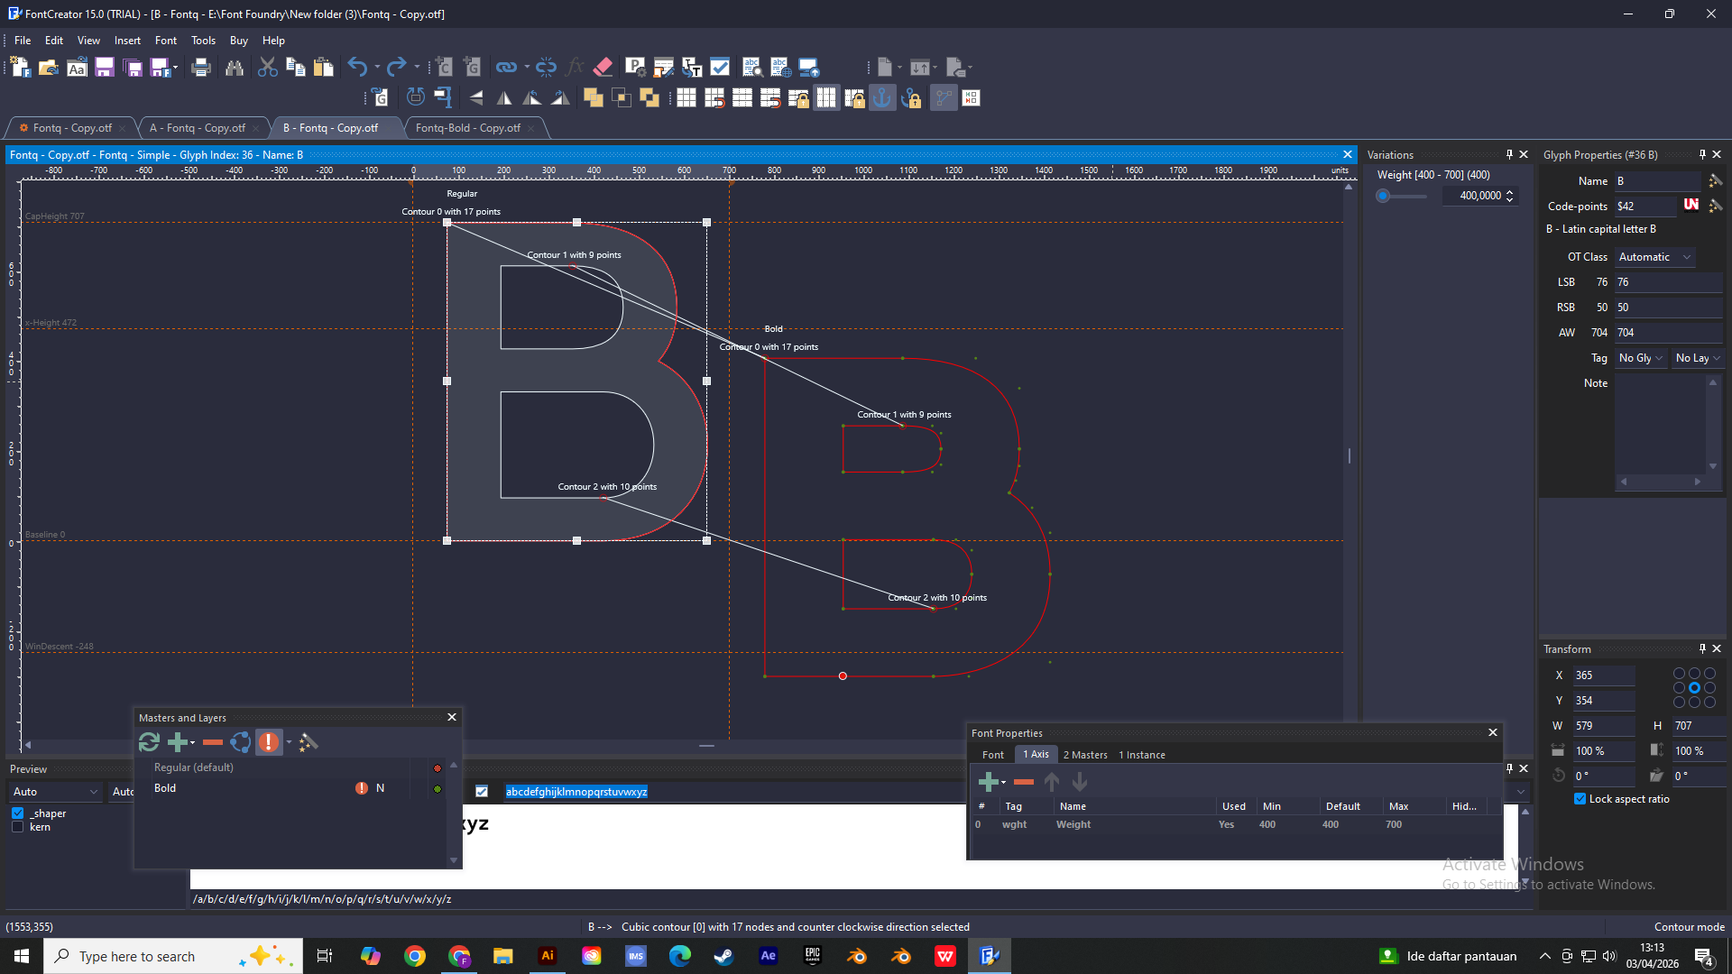The height and width of the screenshot is (974, 1732).
Task: Uncheck Lock aspect ratio
Action: pyautogui.click(x=1580, y=799)
